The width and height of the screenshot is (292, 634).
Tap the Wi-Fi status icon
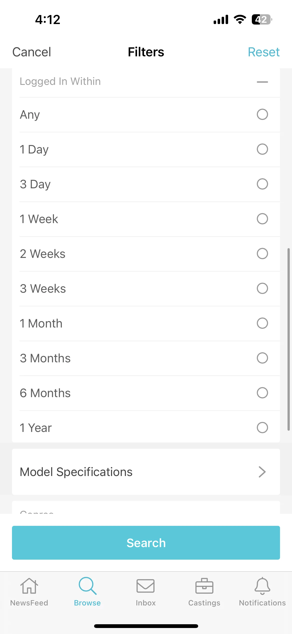pos(240,20)
